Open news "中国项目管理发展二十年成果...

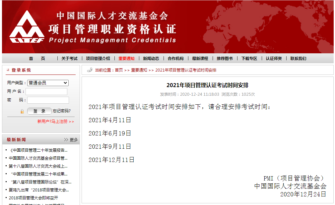coord(39,174)
